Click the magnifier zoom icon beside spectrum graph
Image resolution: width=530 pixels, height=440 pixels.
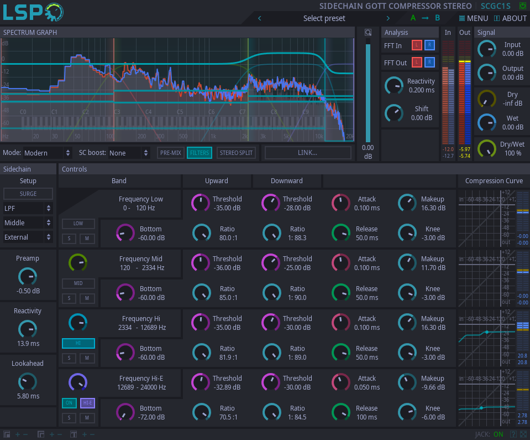click(368, 33)
